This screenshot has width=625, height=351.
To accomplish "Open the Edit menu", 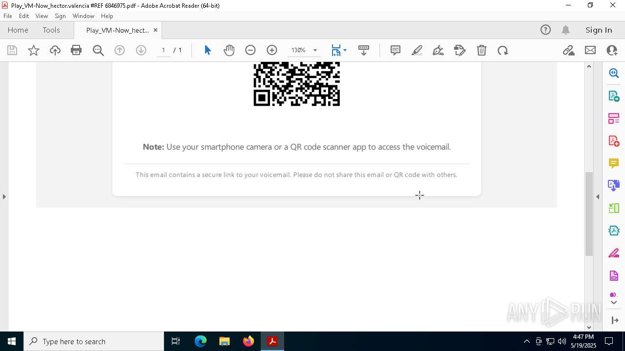I will pyautogui.click(x=24, y=16).
